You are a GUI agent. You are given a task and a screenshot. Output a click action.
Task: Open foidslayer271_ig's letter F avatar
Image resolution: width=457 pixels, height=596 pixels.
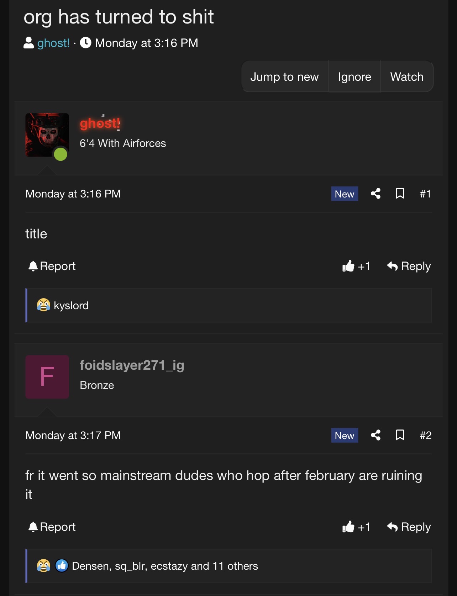coord(47,377)
